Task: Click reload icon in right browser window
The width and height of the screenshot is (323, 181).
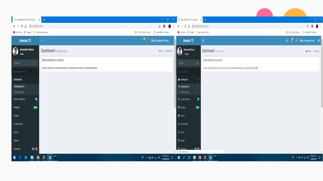Action: pyautogui.click(x=185, y=26)
